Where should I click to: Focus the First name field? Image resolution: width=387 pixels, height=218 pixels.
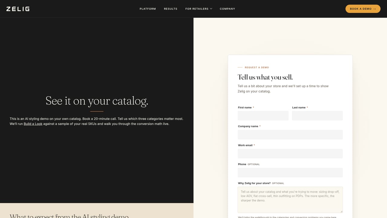pos(263,116)
